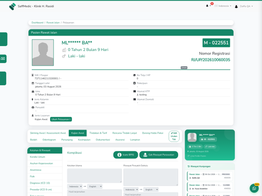The height and width of the screenshot is (196, 262).
Task: Click the M - 022551 badge in side card
Action: 208,140
